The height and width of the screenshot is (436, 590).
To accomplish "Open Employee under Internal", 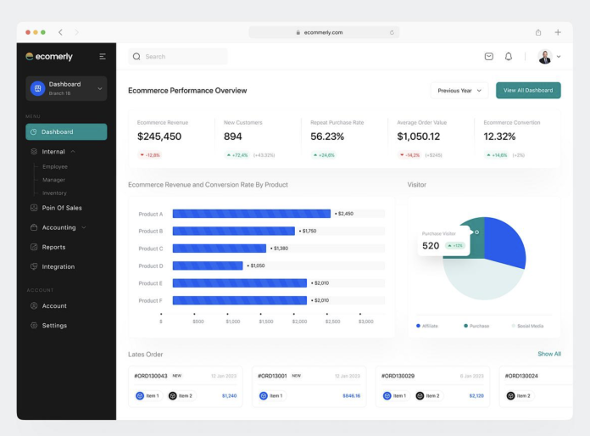I will pos(55,166).
